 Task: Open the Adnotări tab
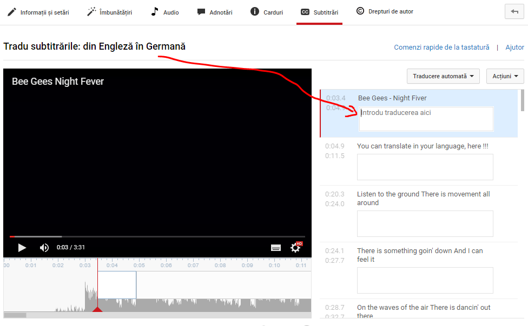pos(215,12)
